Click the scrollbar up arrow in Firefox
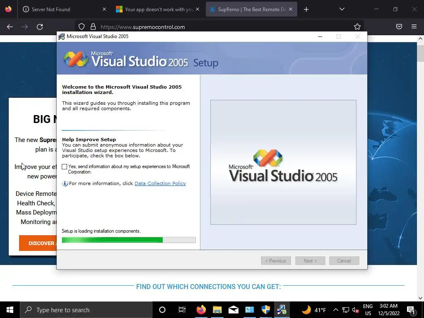Viewport: 424px width, 318px height. point(421,39)
